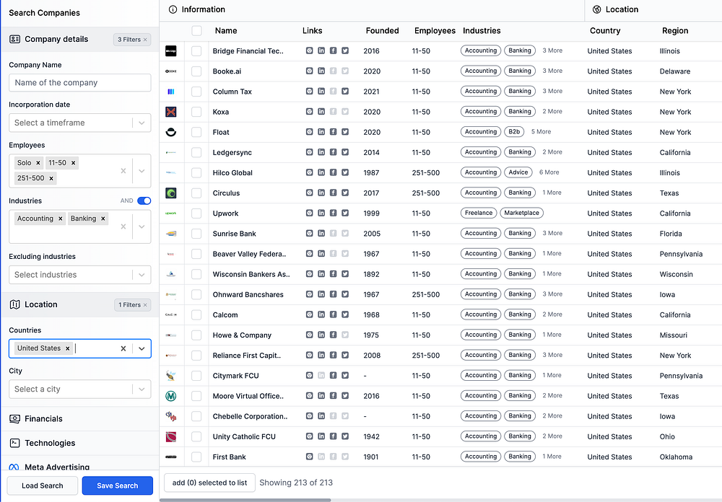Remove the United States country tag

(68, 348)
